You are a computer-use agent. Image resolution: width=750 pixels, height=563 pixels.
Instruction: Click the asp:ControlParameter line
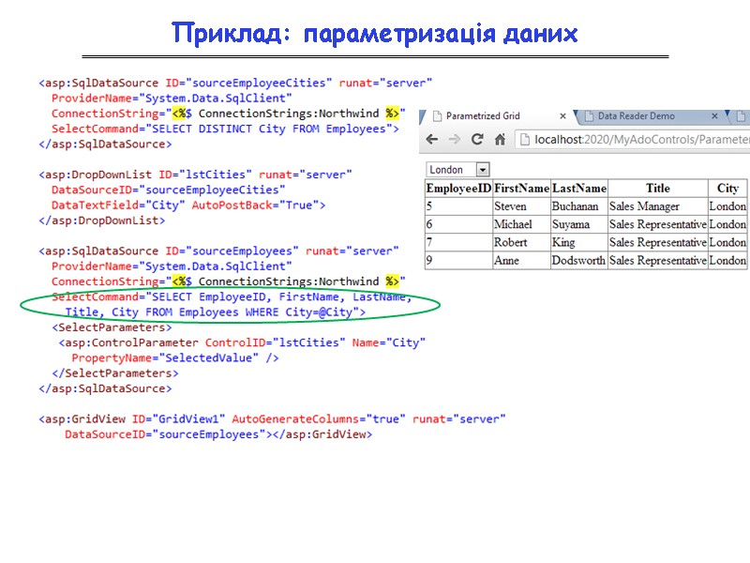pos(242,342)
